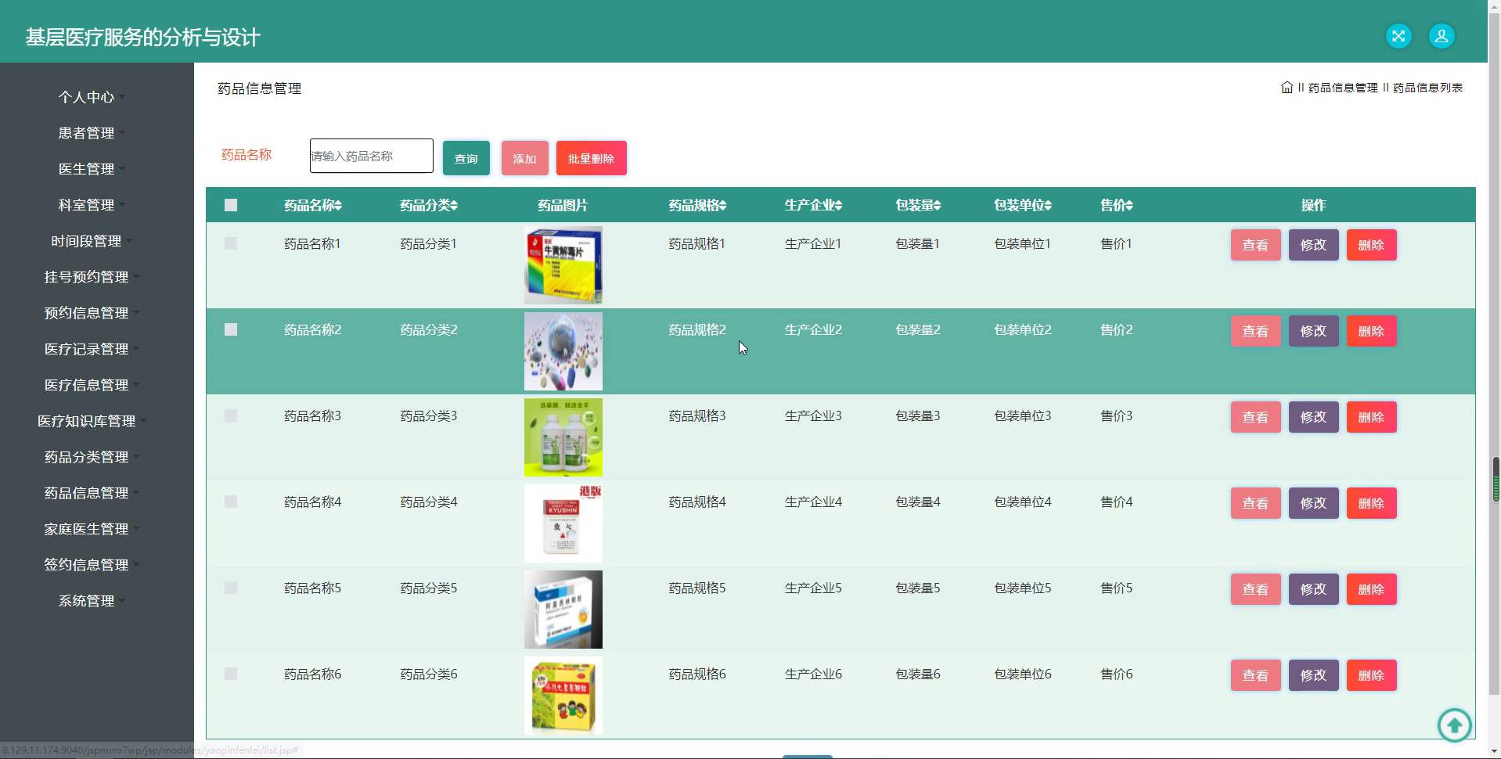Click 查看 for 药品名称6

click(x=1255, y=675)
